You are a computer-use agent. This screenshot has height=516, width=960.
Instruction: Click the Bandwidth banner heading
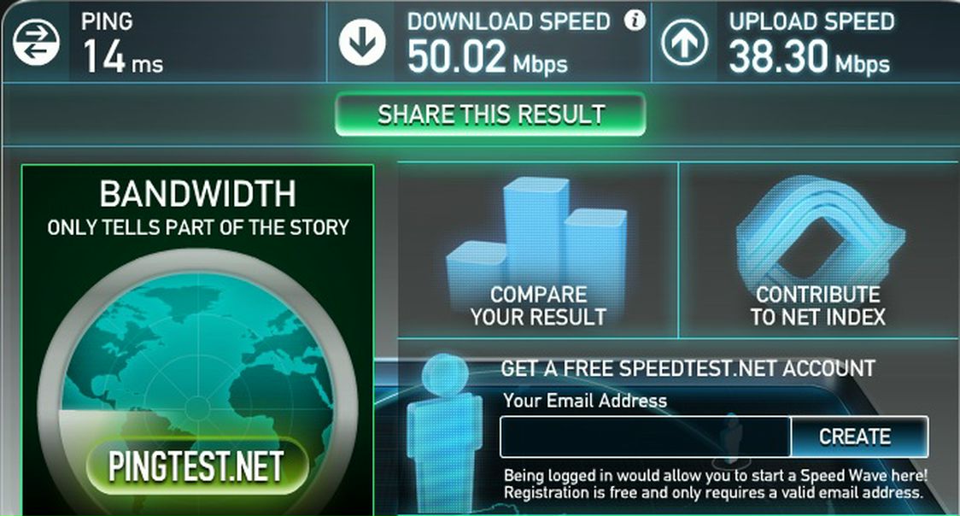pyautogui.click(x=198, y=194)
